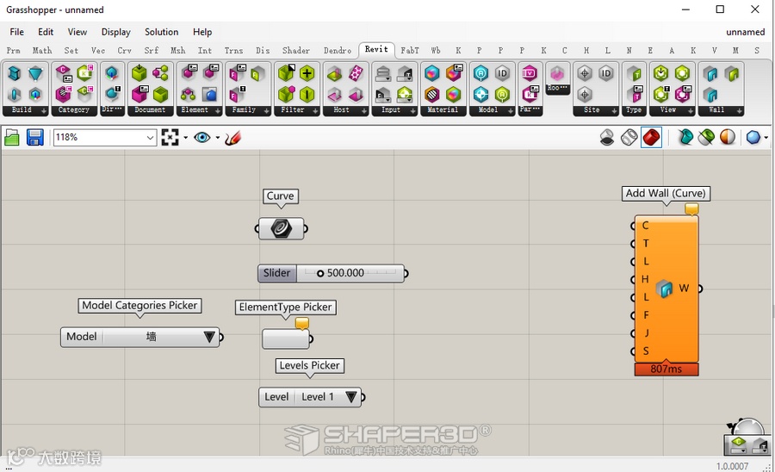Switch to the Math tab
The height and width of the screenshot is (472, 775).
click(x=42, y=51)
